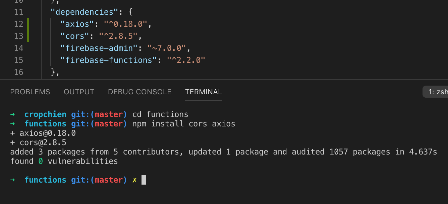The image size is (448, 204).
Task: Click the "found 0 vulnerabilities" message
Action: tap(64, 161)
